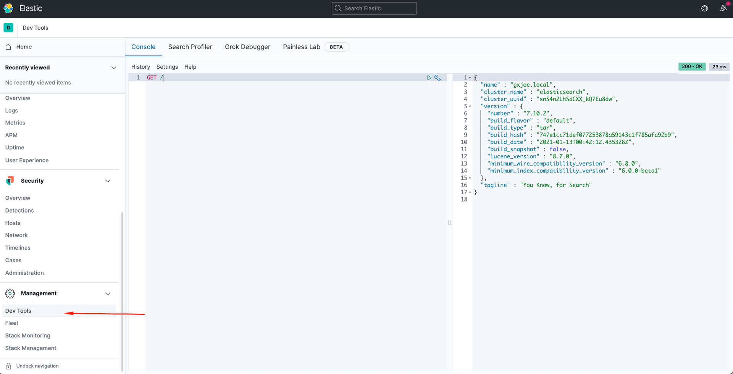Click the Home house icon
Screen dimensions: 733x374
8,47
